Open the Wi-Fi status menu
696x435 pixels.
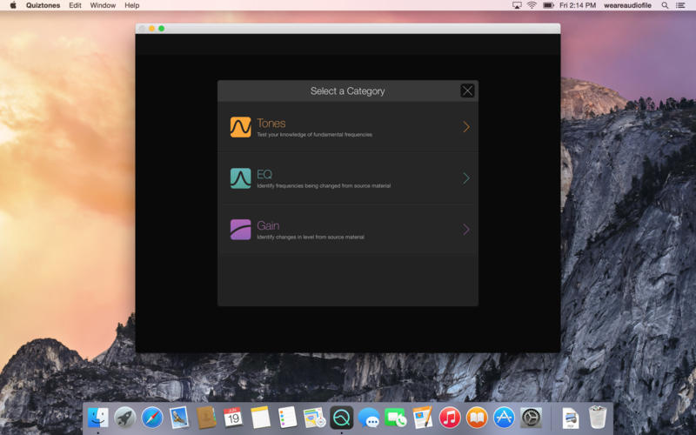tap(532, 5)
